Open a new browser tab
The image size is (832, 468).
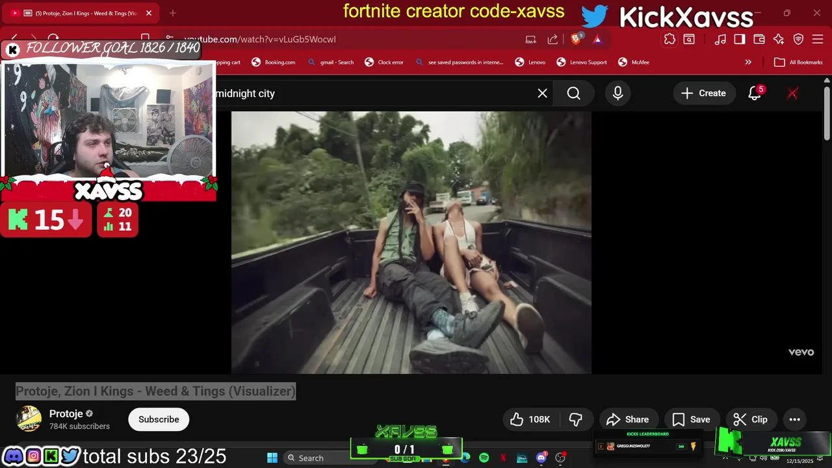click(172, 13)
